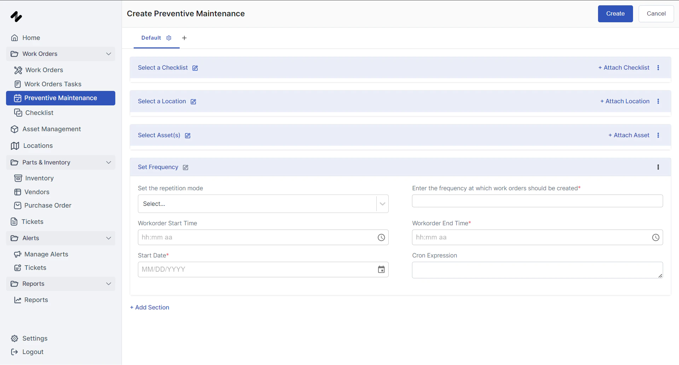Viewport: 679px width, 365px height.
Task: Select Preventive Maintenance in sidebar
Action: pyautogui.click(x=60, y=98)
